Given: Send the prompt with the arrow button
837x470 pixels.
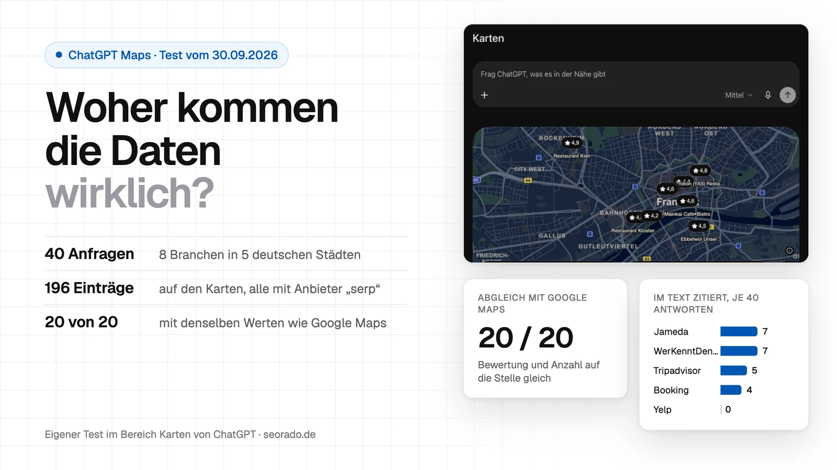Looking at the screenshot, I should click(787, 95).
